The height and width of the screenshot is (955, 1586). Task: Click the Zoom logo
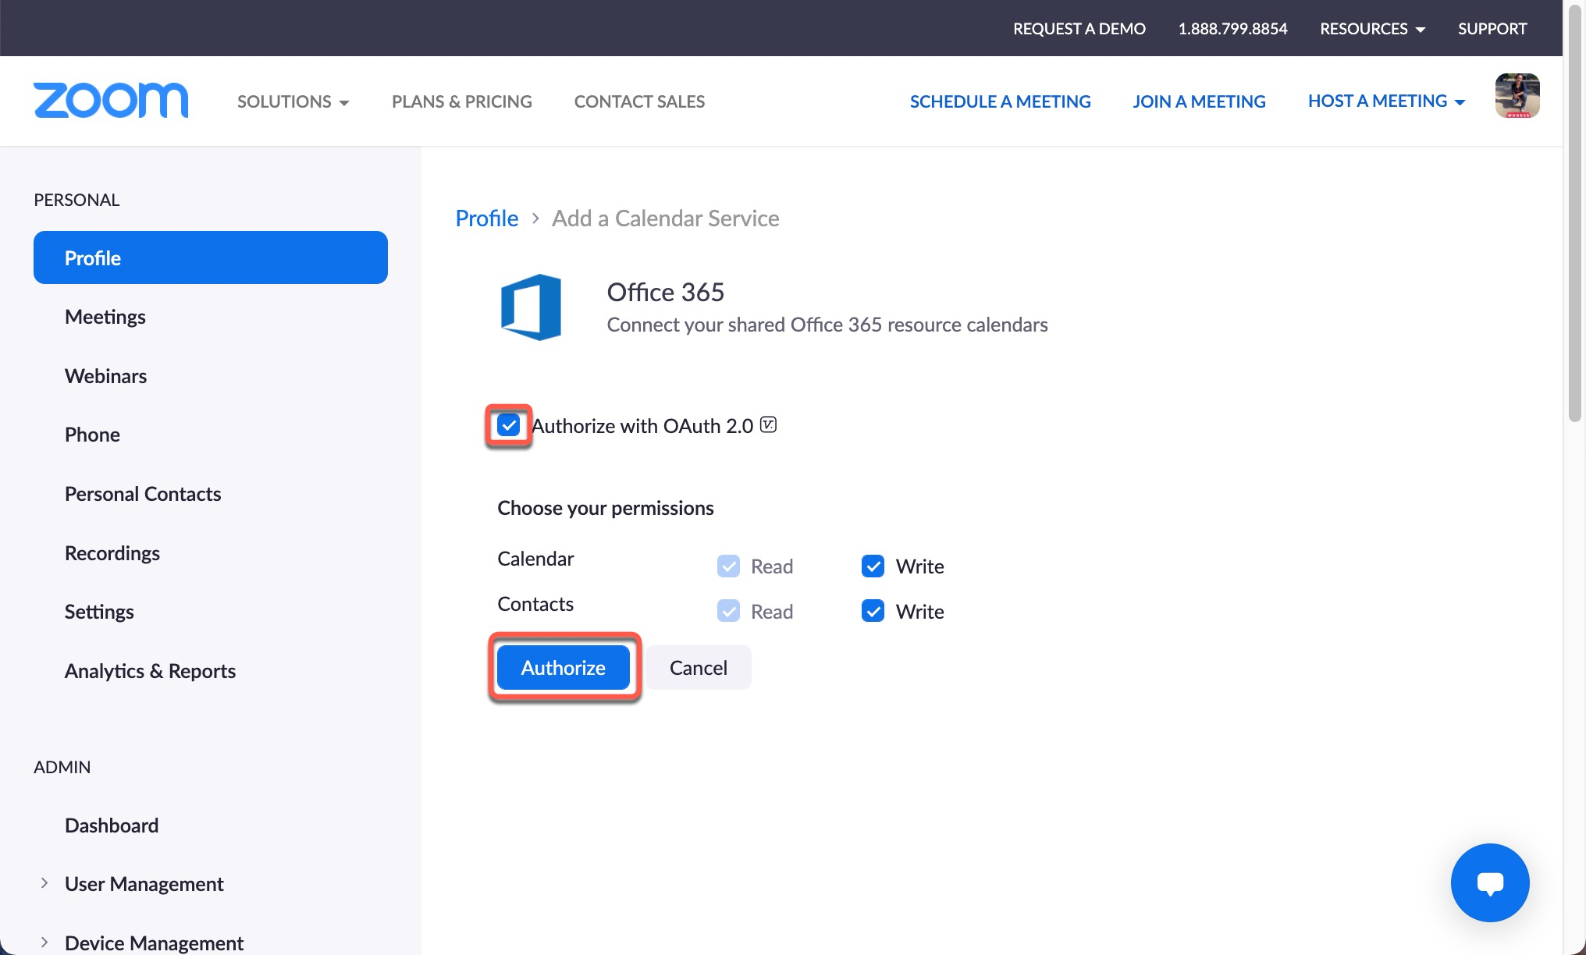point(111,100)
